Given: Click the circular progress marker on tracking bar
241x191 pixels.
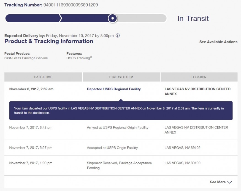Looking at the screenshot, I should 113,18.
